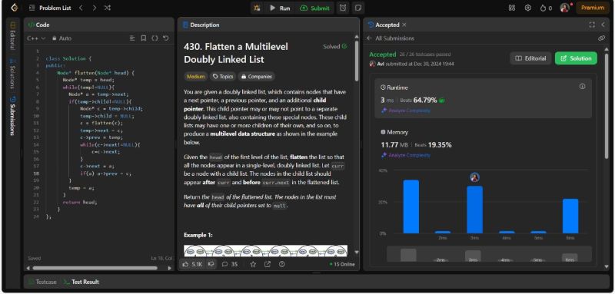
Task: Select the Description tab
Action: (201, 25)
